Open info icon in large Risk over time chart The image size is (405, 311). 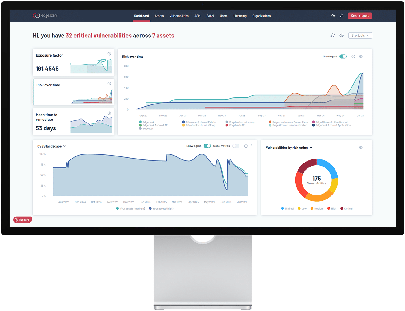click(353, 57)
